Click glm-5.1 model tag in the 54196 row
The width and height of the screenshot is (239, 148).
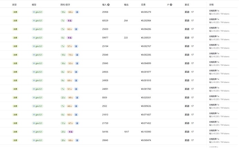[x=37, y=132]
